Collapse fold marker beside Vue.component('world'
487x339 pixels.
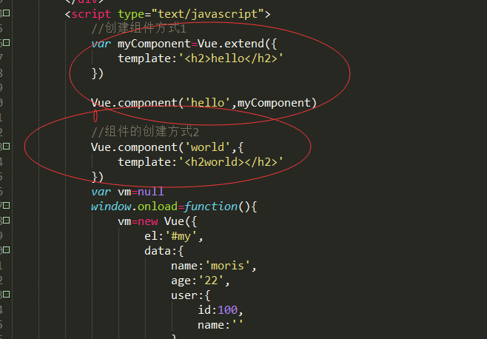tap(7, 146)
